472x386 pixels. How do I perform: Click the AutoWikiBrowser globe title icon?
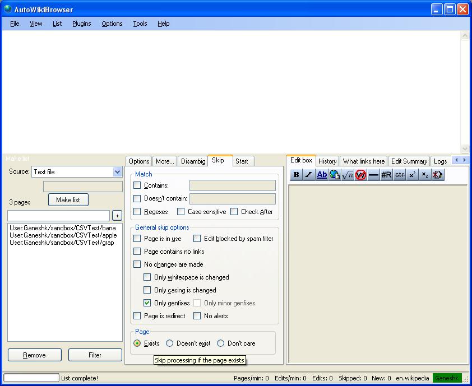7,10
